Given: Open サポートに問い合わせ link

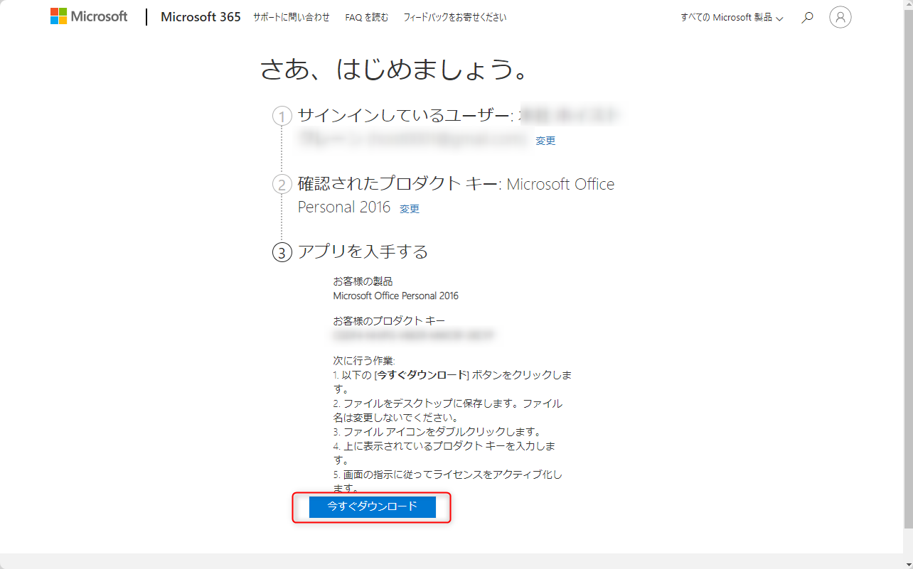Looking at the screenshot, I should [292, 18].
